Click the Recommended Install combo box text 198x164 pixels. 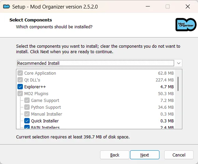[38, 63]
